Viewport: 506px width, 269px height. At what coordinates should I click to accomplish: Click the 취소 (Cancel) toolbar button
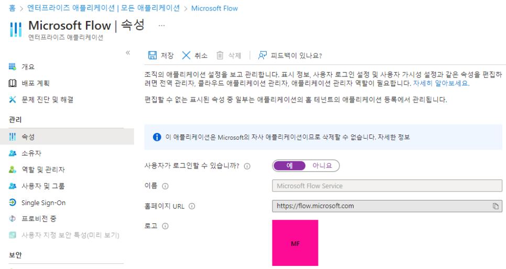(x=194, y=55)
